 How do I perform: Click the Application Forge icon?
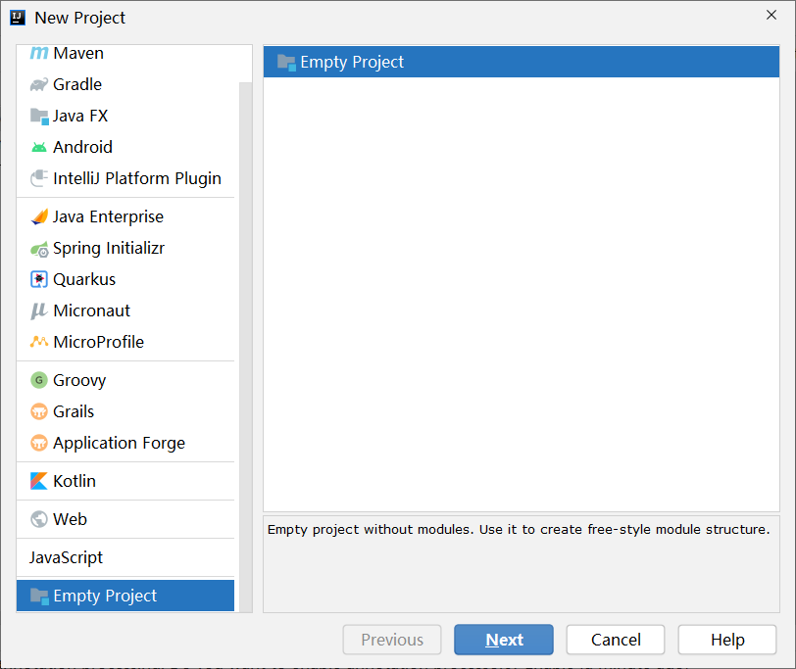39,443
